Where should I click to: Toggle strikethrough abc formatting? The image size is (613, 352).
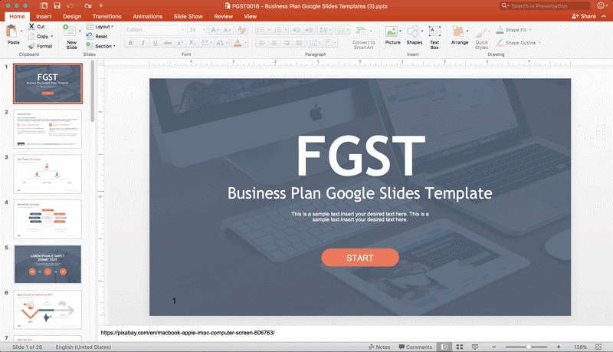point(168,43)
